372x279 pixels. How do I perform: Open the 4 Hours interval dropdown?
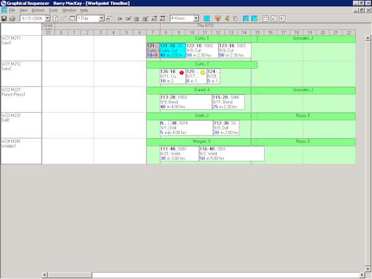coord(195,19)
